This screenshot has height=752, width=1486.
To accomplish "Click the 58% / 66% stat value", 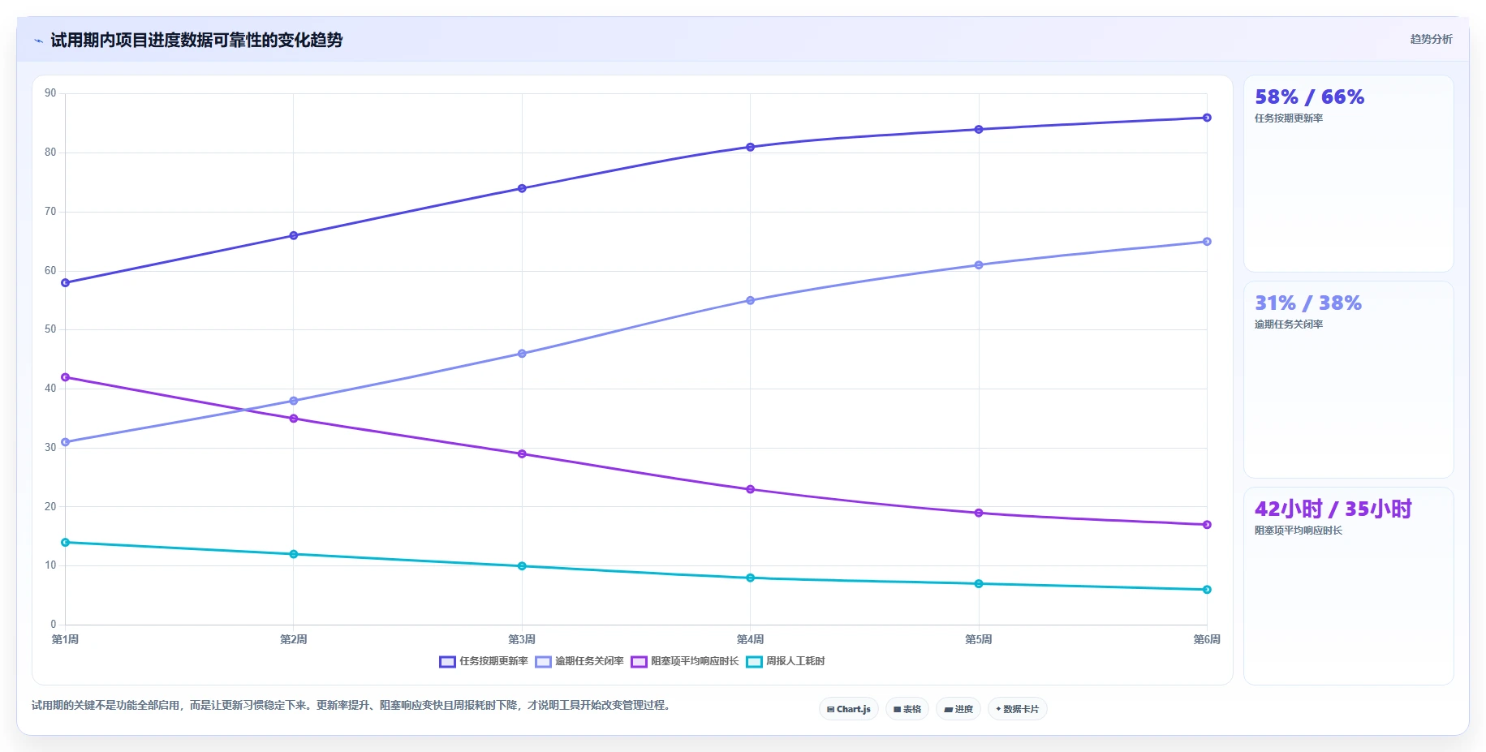I will point(1309,97).
